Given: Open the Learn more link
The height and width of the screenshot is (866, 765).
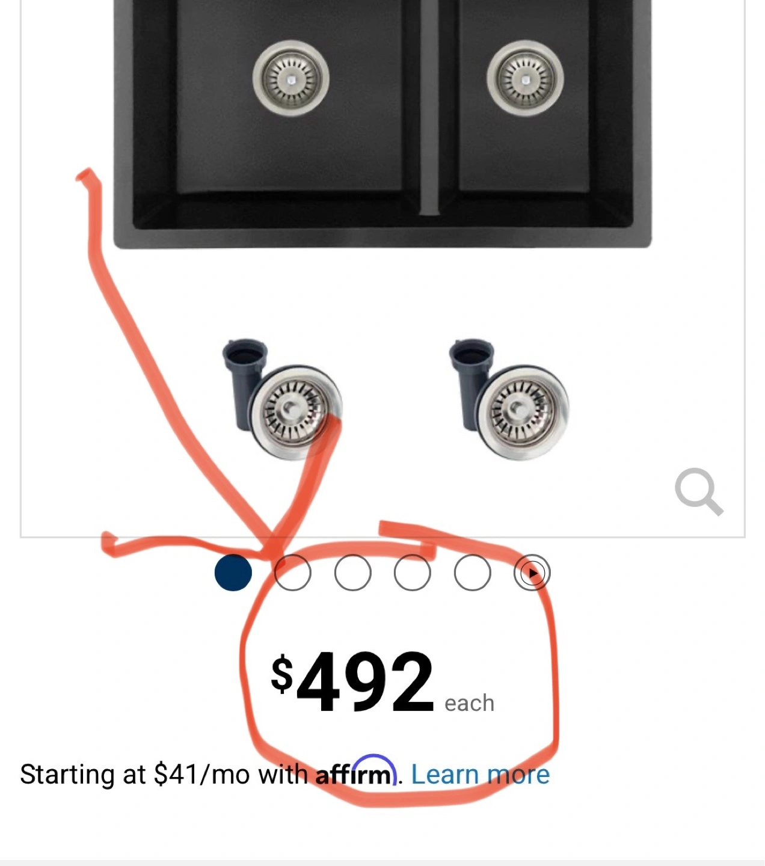Looking at the screenshot, I should point(481,775).
